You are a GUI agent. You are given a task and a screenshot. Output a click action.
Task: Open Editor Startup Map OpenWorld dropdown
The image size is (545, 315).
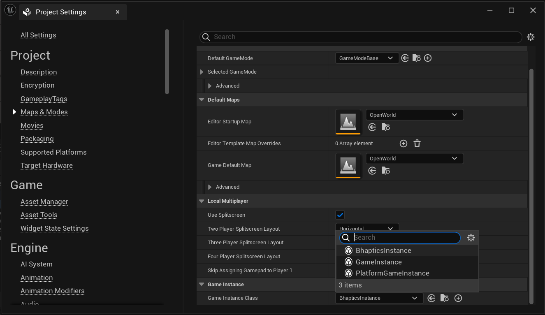(415, 115)
